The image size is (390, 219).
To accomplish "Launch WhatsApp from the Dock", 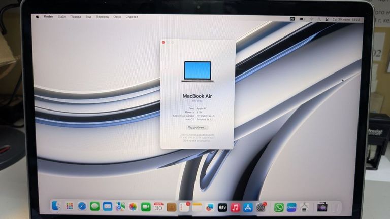I will pyautogui.click(x=279, y=207).
